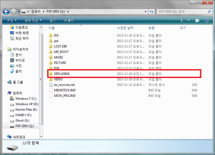This screenshot has height=155, width=215.
Task: Click the Forward navigation arrow button
Action: click(x=14, y=12)
